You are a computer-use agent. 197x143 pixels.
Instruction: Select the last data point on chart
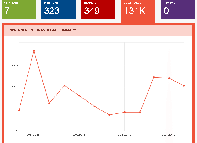[184, 86]
